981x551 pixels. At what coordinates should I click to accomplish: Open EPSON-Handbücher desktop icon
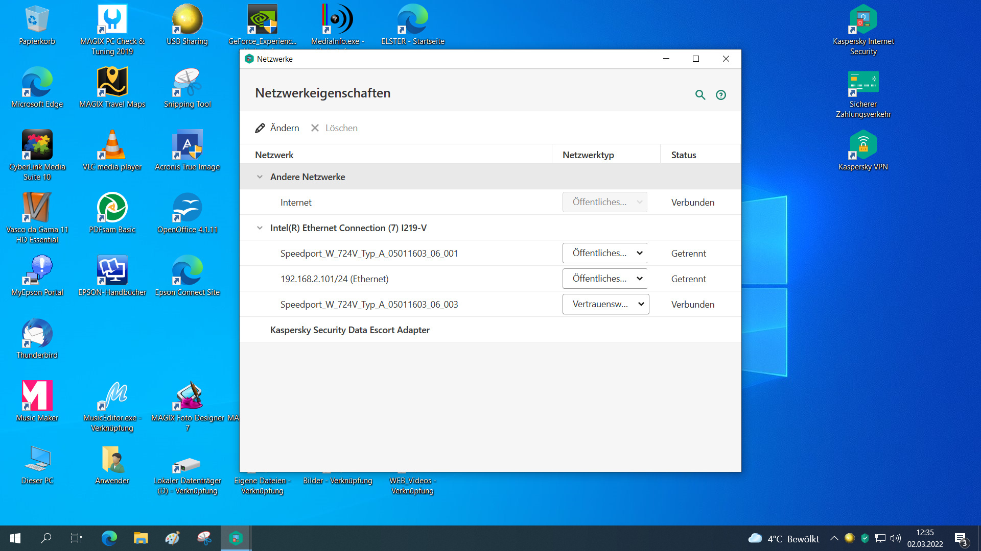pos(112,276)
